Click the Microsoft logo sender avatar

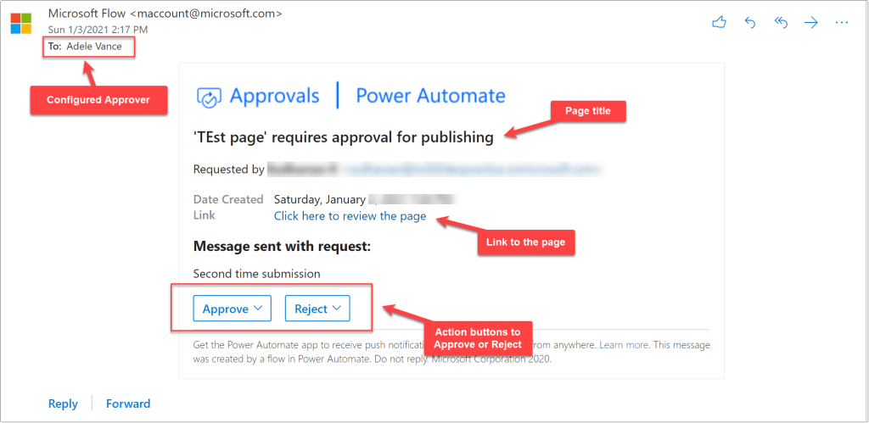coord(20,22)
